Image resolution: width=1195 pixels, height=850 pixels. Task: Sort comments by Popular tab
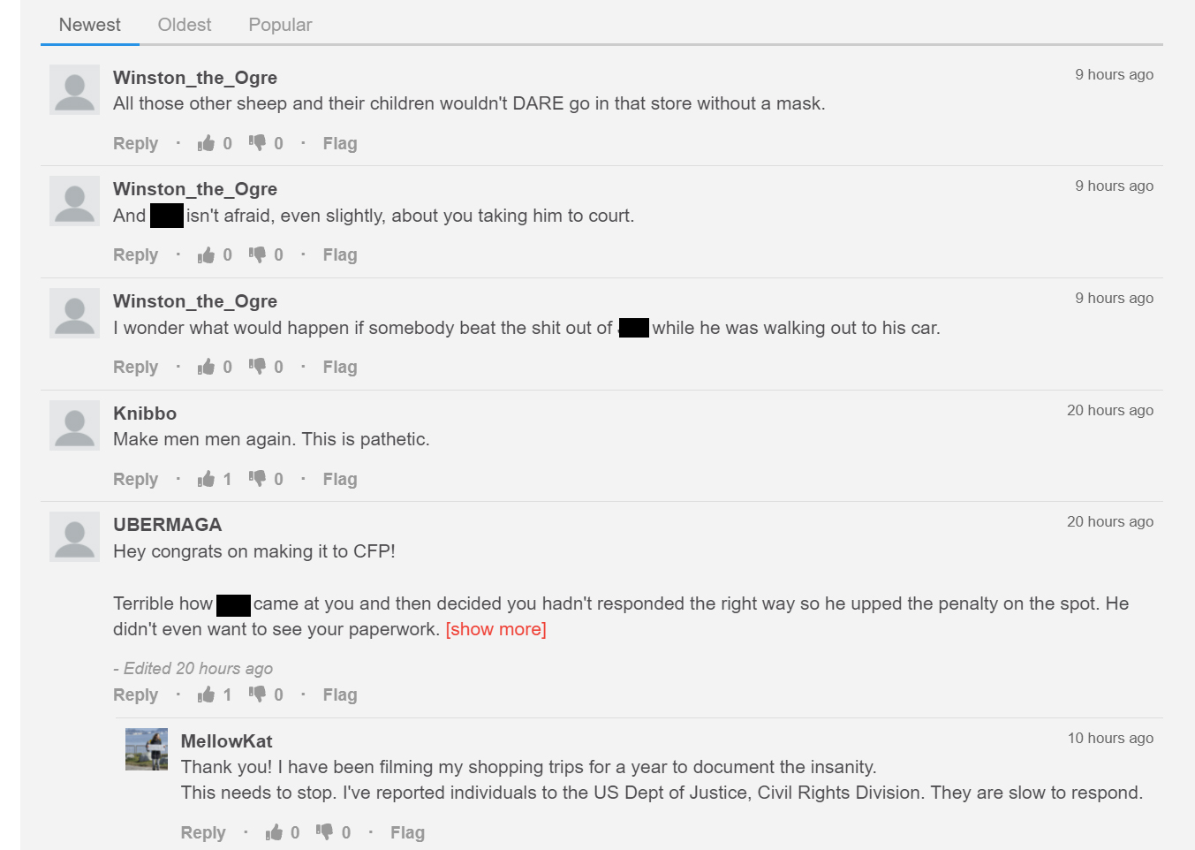280,25
